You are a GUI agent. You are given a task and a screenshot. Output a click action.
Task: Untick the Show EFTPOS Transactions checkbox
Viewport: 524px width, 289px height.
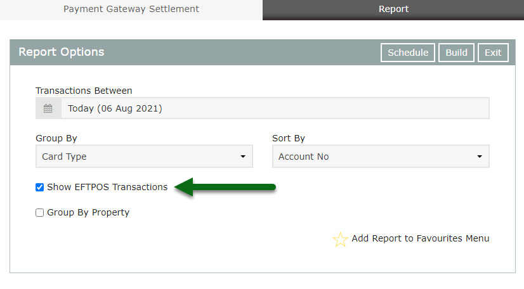tap(40, 187)
